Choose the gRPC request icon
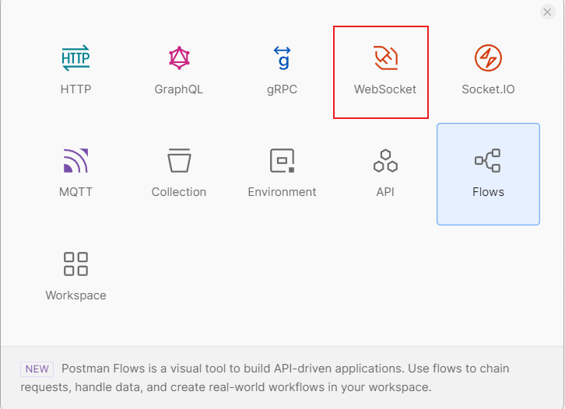 coord(282,58)
